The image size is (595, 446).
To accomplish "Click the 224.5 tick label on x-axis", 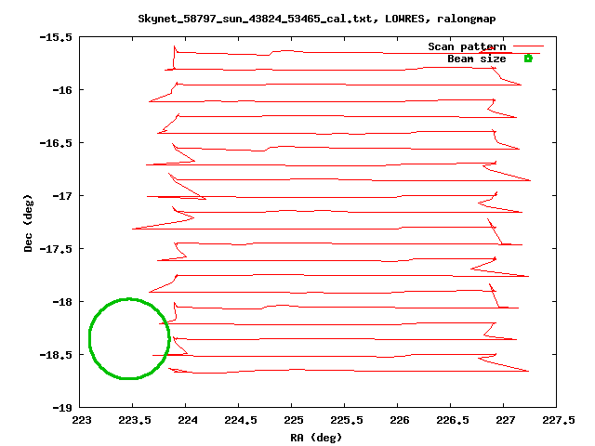I will click(240, 420).
